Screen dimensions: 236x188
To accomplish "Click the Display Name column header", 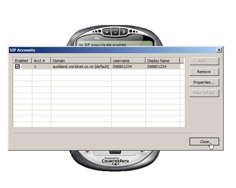I will coord(163,61).
